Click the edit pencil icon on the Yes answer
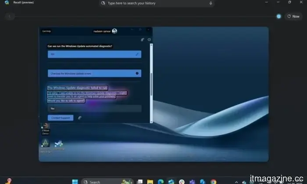The image size is (307, 184). pyautogui.click(x=137, y=54)
